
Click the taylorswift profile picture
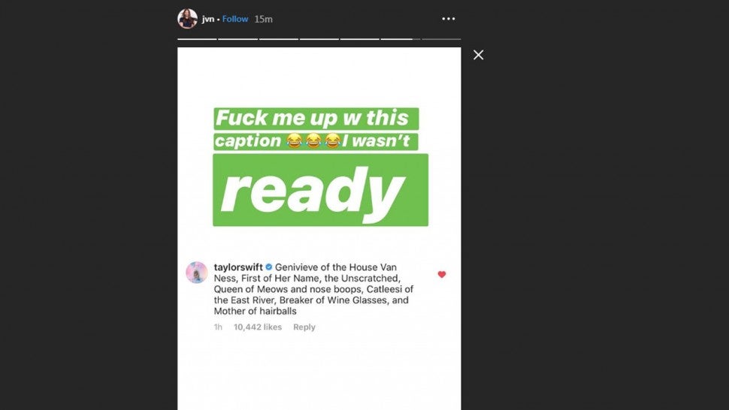click(197, 273)
